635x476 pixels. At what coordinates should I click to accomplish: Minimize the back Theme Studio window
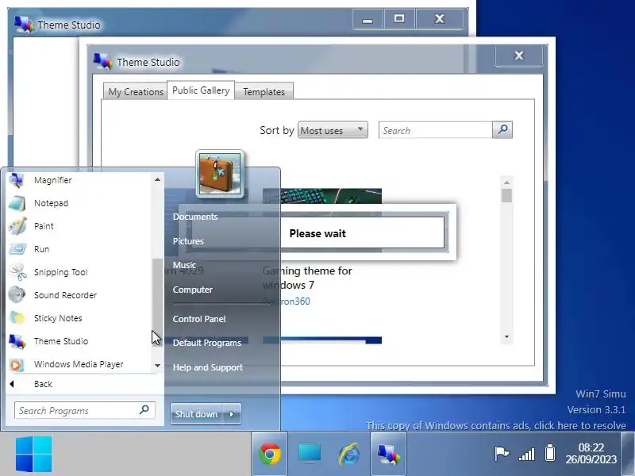point(368,19)
